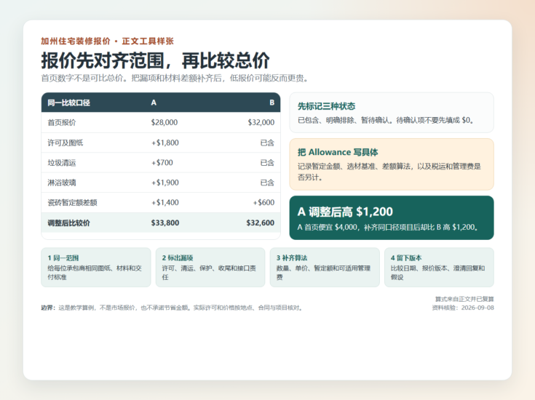Click the note 算式来自正文并已复算
This screenshot has width=535, height=400.
(464, 299)
